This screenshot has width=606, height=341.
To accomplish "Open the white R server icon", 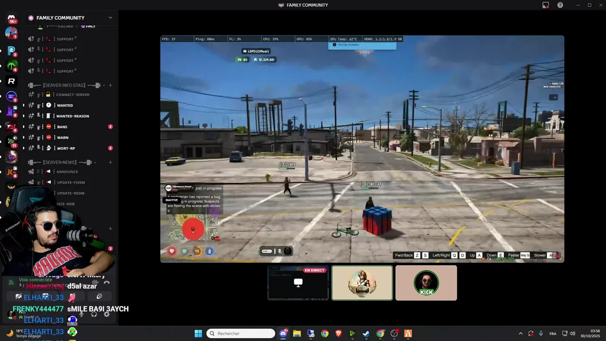I will click(11, 81).
